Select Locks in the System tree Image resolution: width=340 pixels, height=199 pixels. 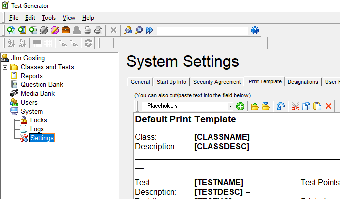(x=39, y=120)
